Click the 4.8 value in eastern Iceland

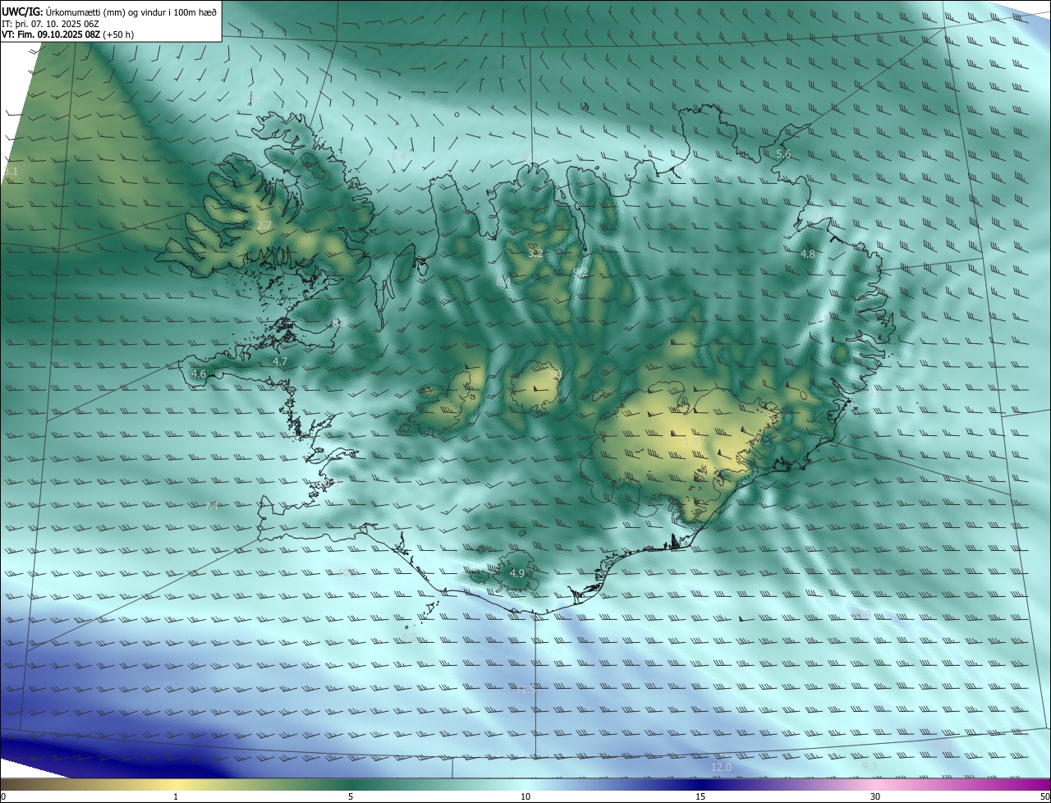coord(808,255)
